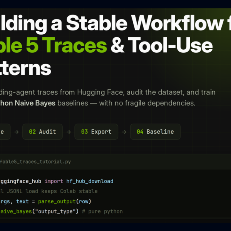This screenshot has height=231, width=231.
Task: Click the 02 Audit step chip
Action: point(42,132)
